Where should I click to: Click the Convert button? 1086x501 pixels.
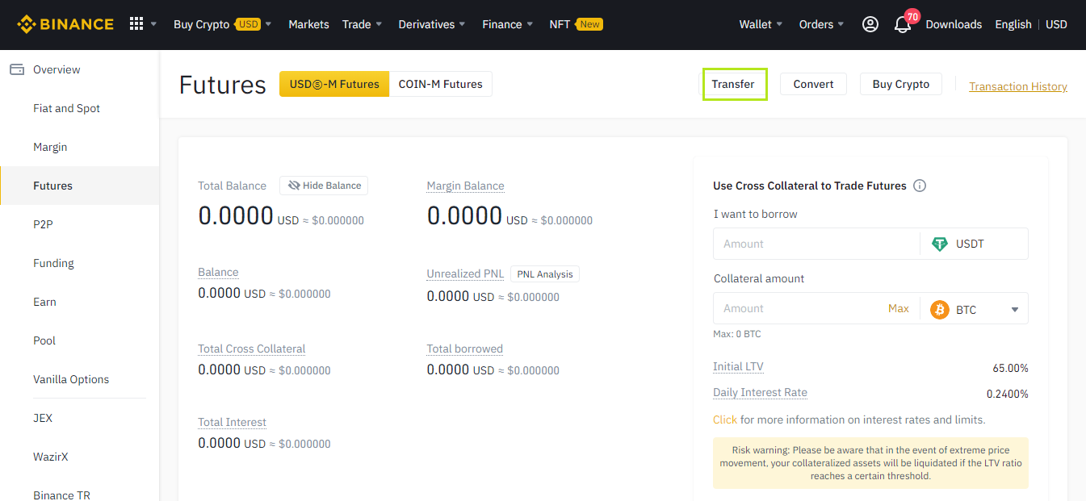tap(813, 84)
